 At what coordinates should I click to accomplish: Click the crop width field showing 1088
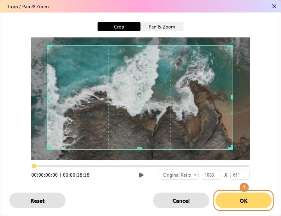211,175
